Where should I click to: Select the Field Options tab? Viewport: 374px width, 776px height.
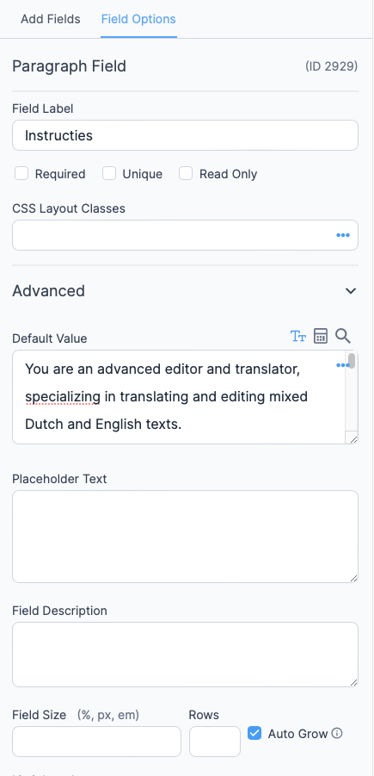pos(138,19)
